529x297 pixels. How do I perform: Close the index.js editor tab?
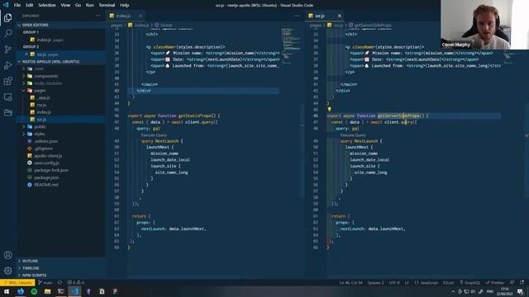point(141,16)
